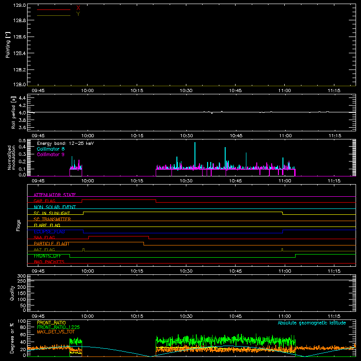The image size is (361, 361).
Task: Click the first small A4Z_FLAG pulse
Action: (x=83, y=250)
